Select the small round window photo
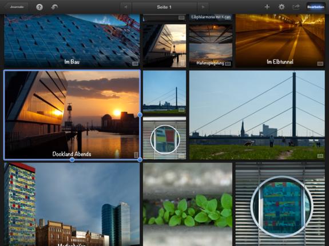Image resolution: width=329 pixels, height=246 pixels. (165, 138)
